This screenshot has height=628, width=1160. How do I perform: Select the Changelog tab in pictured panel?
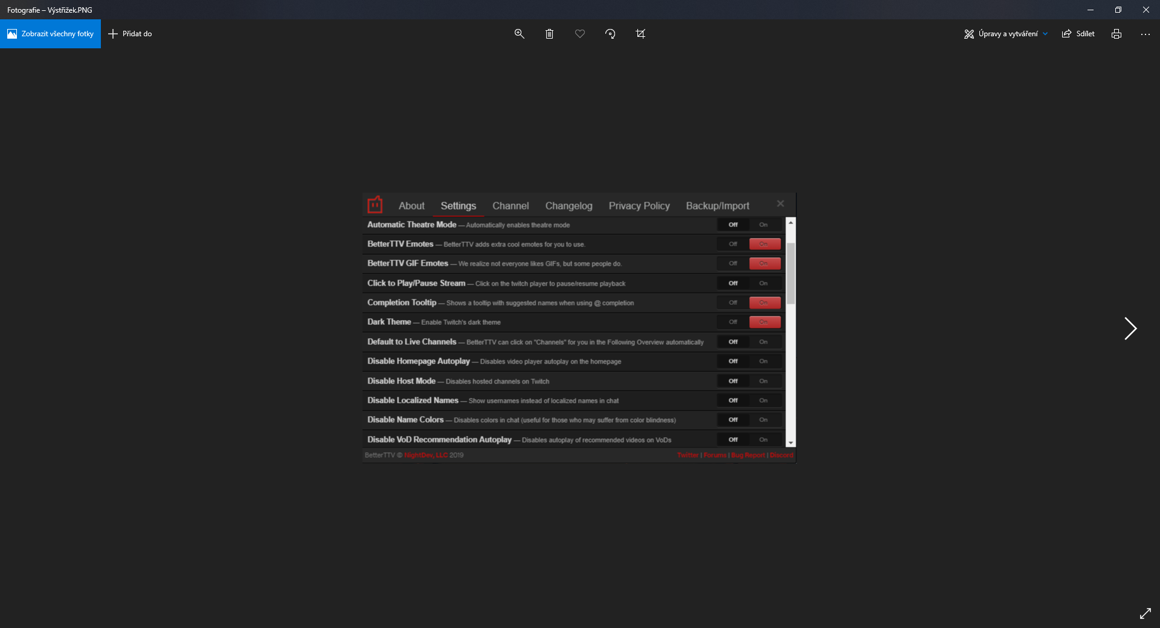(x=569, y=206)
